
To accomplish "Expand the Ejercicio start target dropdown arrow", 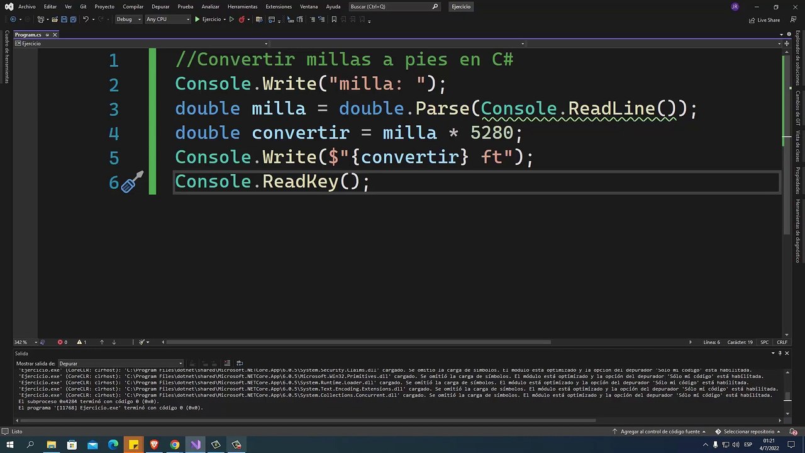I will [x=225, y=19].
